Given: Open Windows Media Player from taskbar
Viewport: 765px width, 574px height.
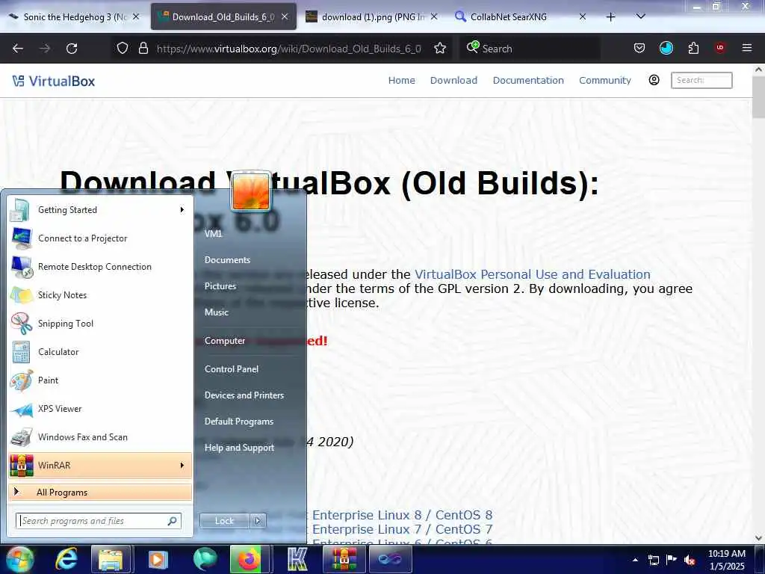Looking at the screenshot, I should point(158,559).
